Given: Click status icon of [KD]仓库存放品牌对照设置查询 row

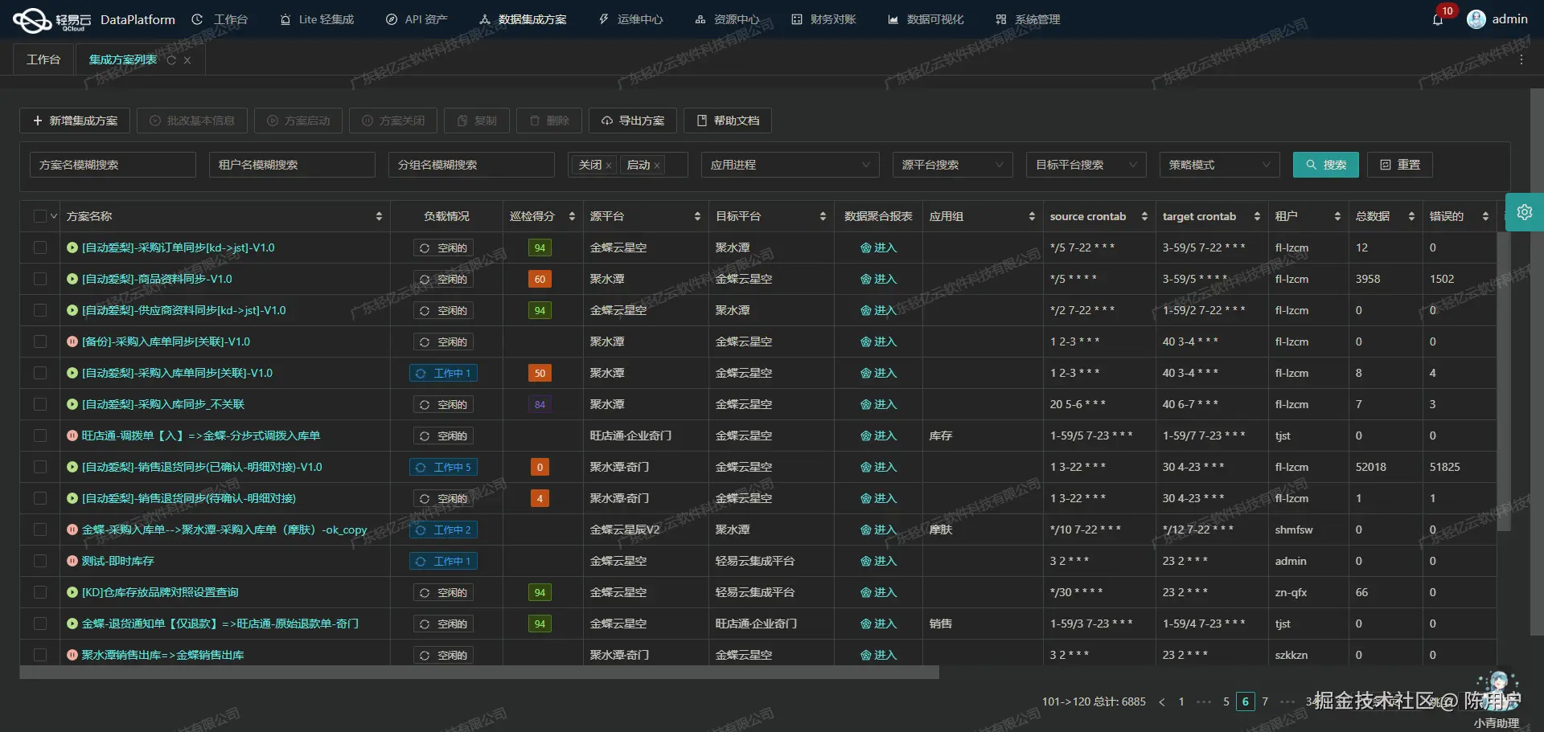Looking at the screenshot, I should (x=72, y=592).
